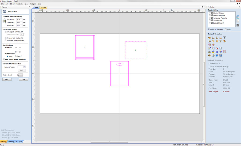Click the vertical scrollbar thumb beside canvas
The height and width of the screenshot is (146, 241).
(204, 84)
